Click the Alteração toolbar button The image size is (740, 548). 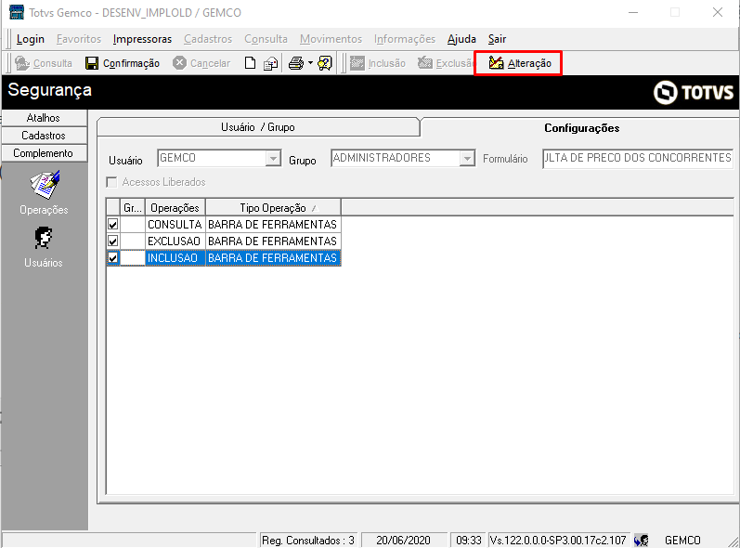[x=519, y=63]
